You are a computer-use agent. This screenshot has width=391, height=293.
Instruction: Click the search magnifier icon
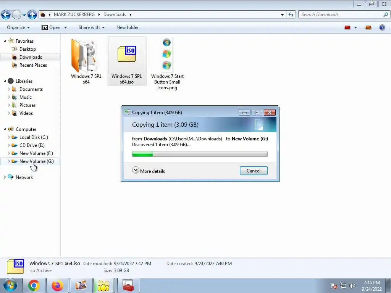pos(386,15)
